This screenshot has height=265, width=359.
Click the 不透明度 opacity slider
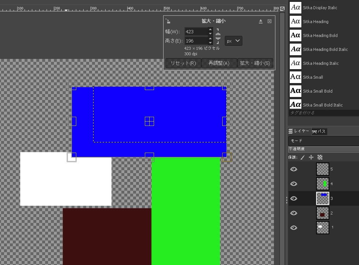[x=324, y=149]
